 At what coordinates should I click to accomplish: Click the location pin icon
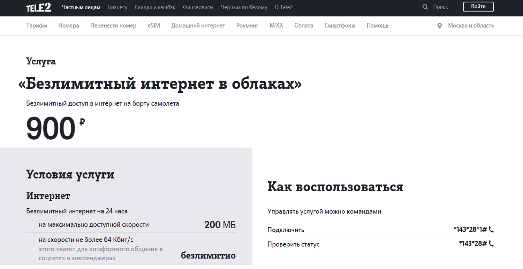tap(440, 26)
